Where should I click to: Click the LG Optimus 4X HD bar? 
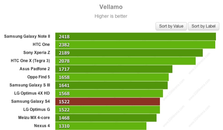tap(109, 93)
